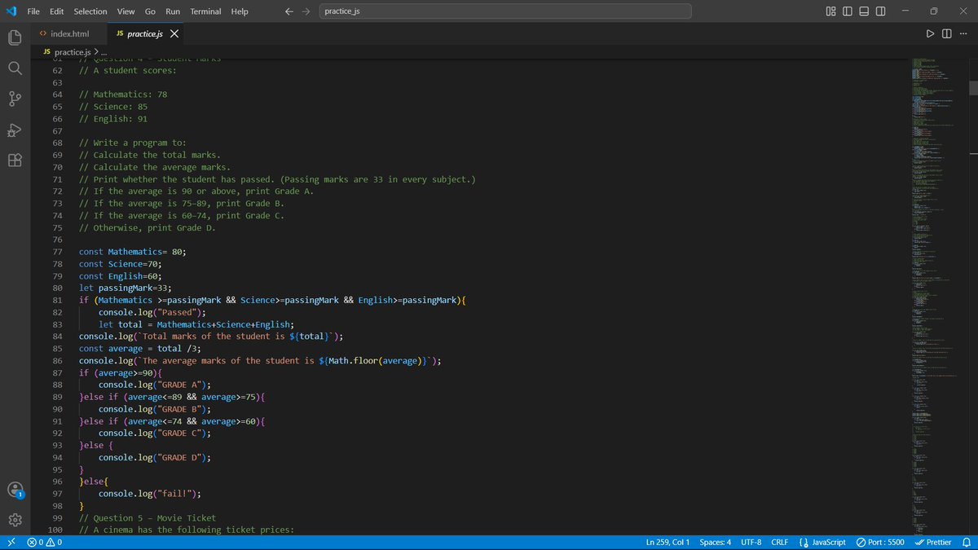This screenshot has width=978, height=550.
Task: Open the Run menu
Action: click(173, 11)
